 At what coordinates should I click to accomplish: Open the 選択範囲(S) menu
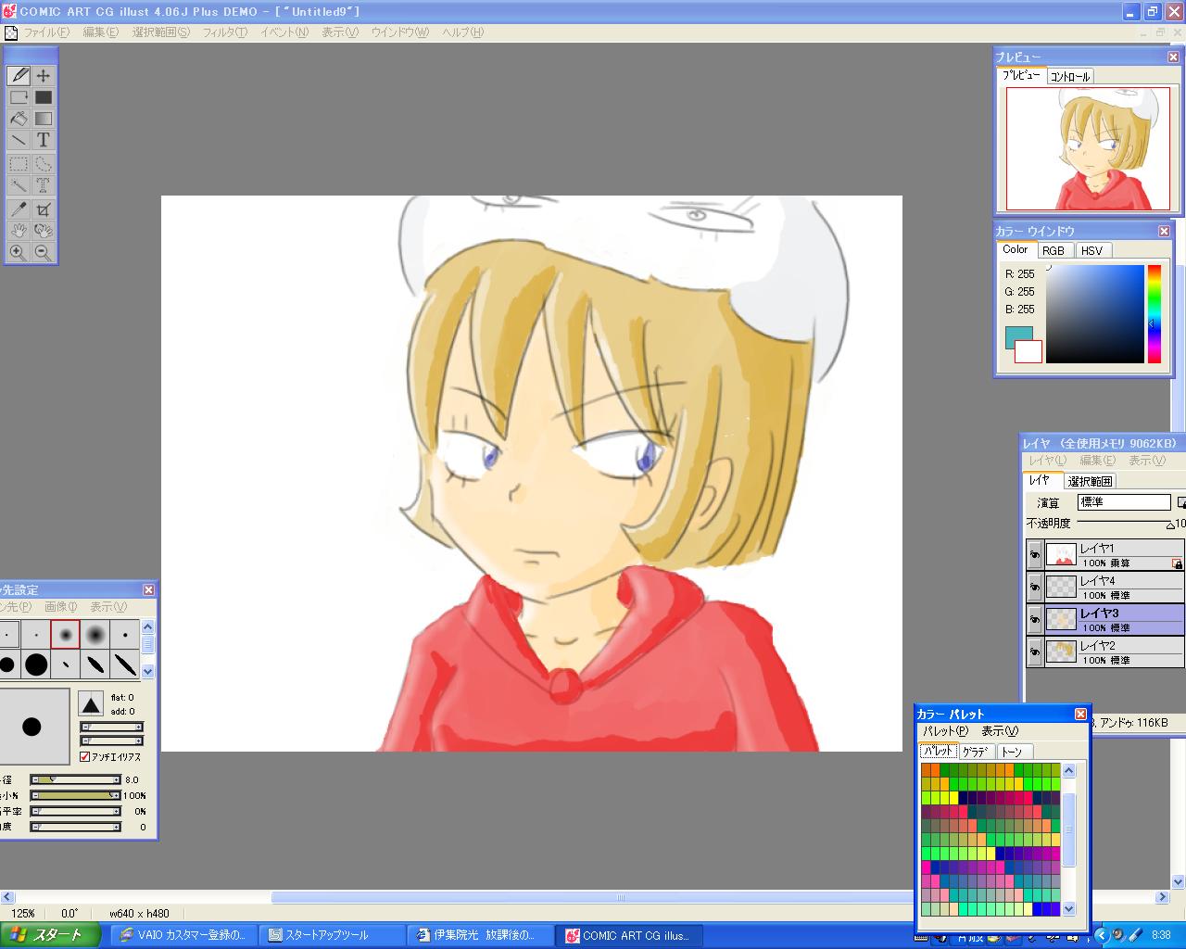[x=160, y=32]
